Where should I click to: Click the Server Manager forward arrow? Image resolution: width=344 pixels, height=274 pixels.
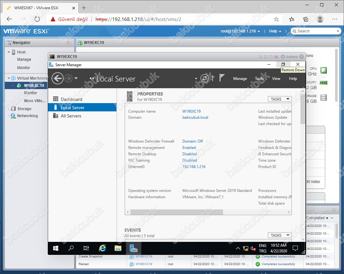[68, 78]
